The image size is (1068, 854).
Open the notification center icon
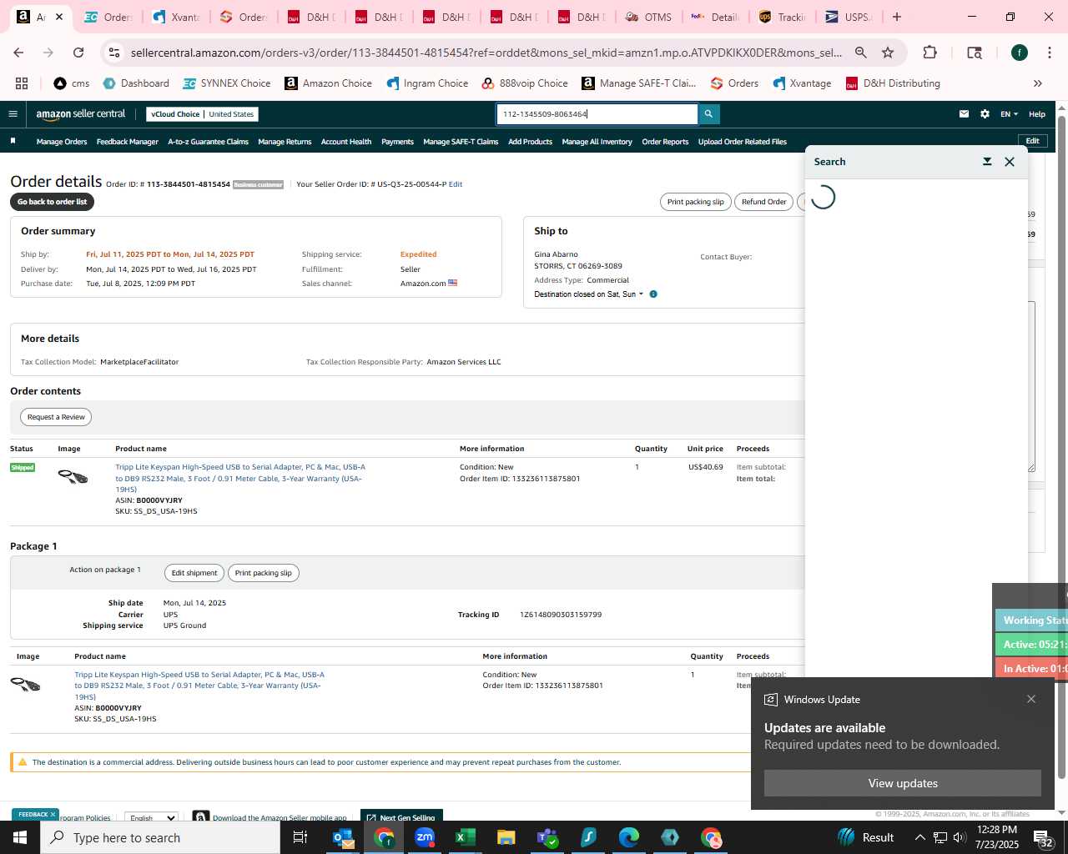point(1043,837)
